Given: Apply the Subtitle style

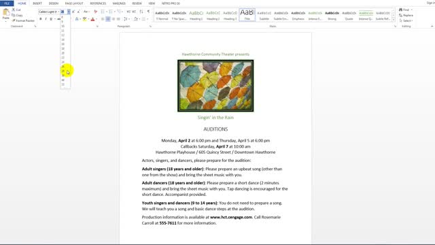Looking at the screenshot, I should click(x=264, y=15).
